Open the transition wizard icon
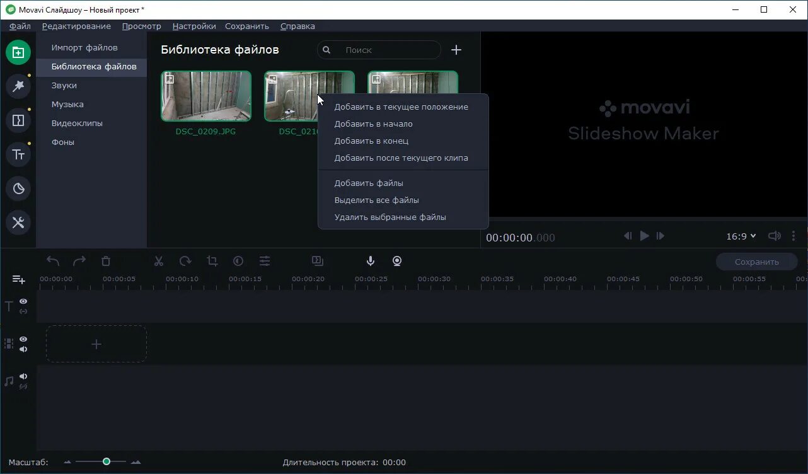The image size is (808, 474). pos(317,260)
